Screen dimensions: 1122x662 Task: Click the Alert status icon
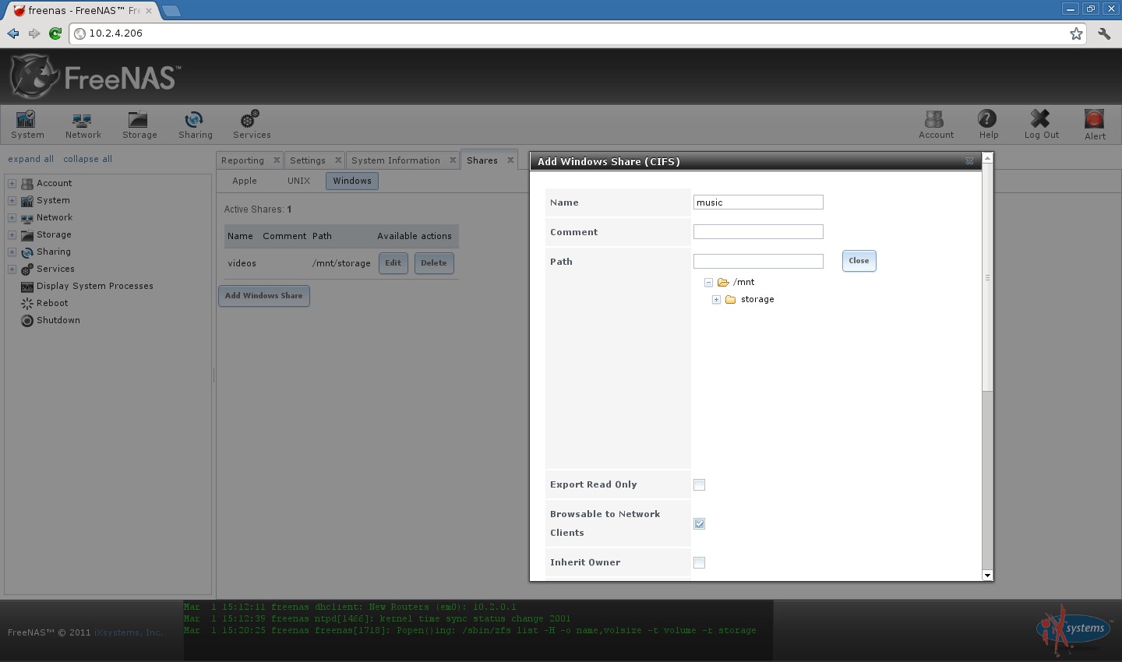(x=1094, y=123)
